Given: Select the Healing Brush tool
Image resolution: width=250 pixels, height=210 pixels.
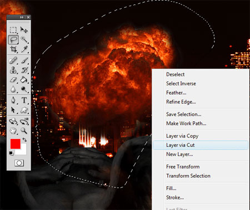Looking at the screenshot, I should pyautogui.click(x=13, y=60).
